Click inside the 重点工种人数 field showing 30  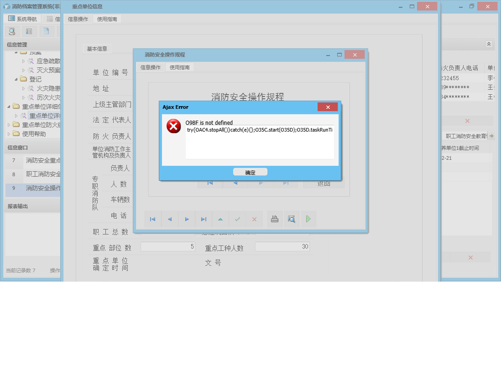pos(282,246)
